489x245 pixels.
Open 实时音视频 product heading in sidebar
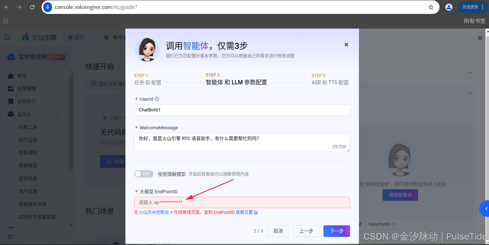coord(33,57)
